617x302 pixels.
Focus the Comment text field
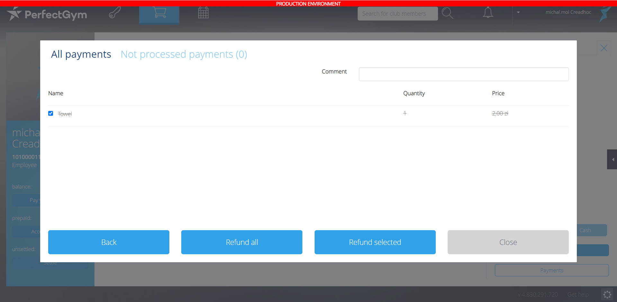pyautogui.click(x=463, y=74)
